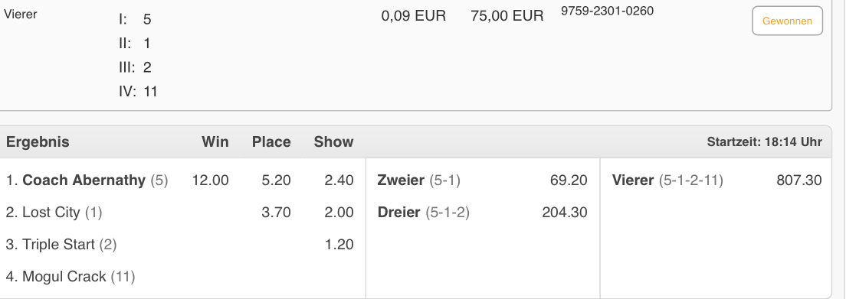This screenshot has width=846, height=299.
Task: Click the Dreier (5-1-2) result row
Action: point(482,213)
